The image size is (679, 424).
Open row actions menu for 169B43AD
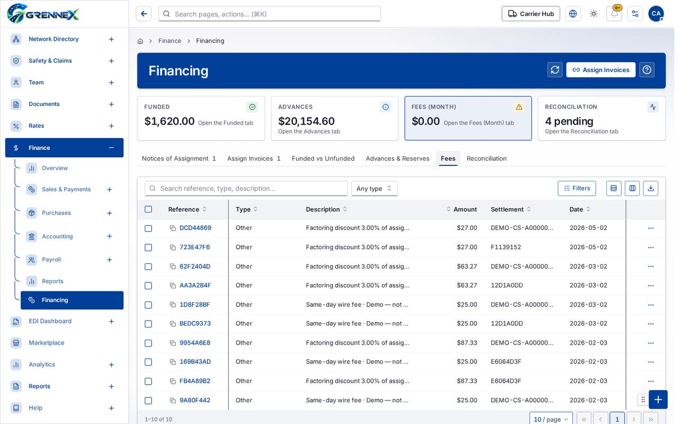(651, 362)
